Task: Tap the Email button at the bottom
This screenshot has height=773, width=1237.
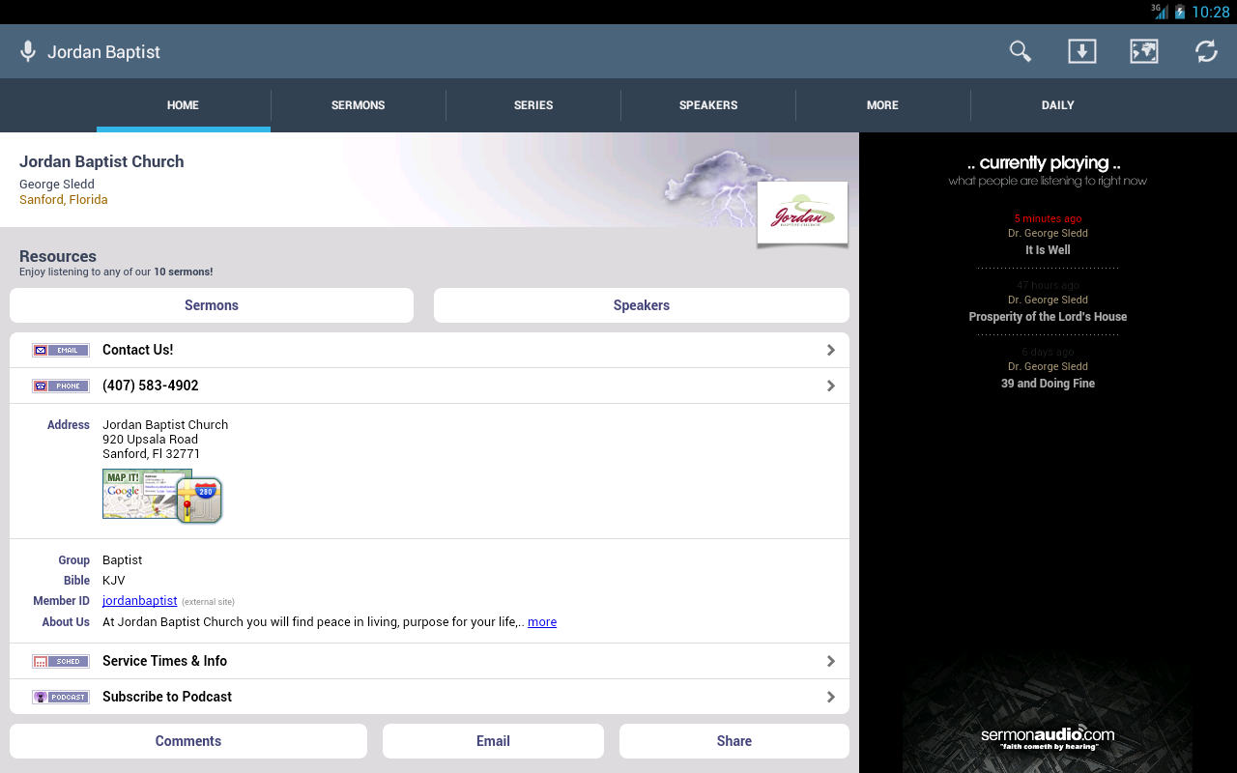Action: click(x=493, y=741)
